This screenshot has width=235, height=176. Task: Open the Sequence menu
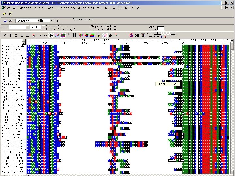(26, 7)
